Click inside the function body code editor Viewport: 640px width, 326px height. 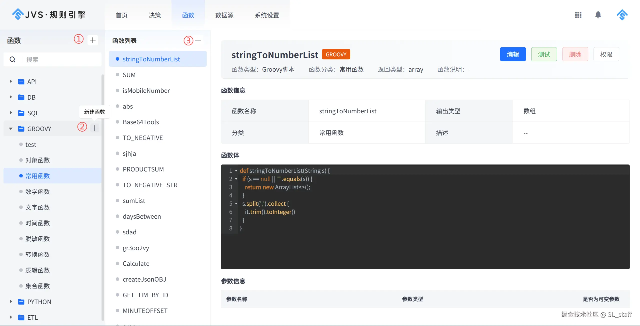coord(425,217)
